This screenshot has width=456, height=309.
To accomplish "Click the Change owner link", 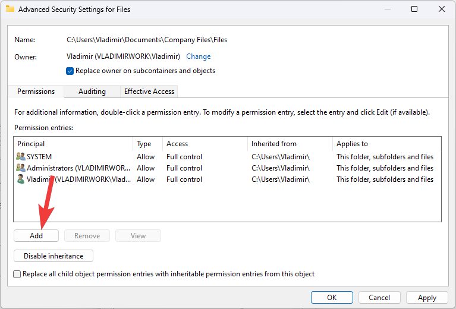I will (x=198, y=56).
